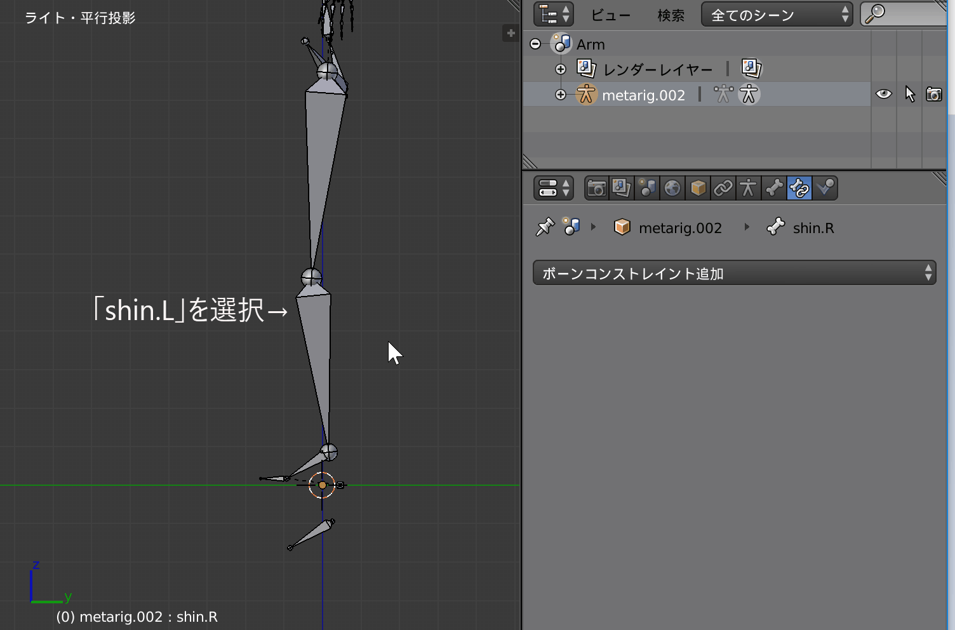Open the ビュー menu in outliner
Viewport: 955px width, 630px height.
click(610, 15)
